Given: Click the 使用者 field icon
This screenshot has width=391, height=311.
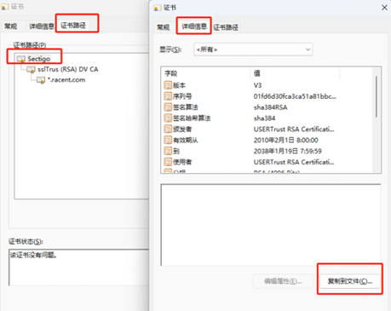Looking at the screenshot, I should [168, 162].
